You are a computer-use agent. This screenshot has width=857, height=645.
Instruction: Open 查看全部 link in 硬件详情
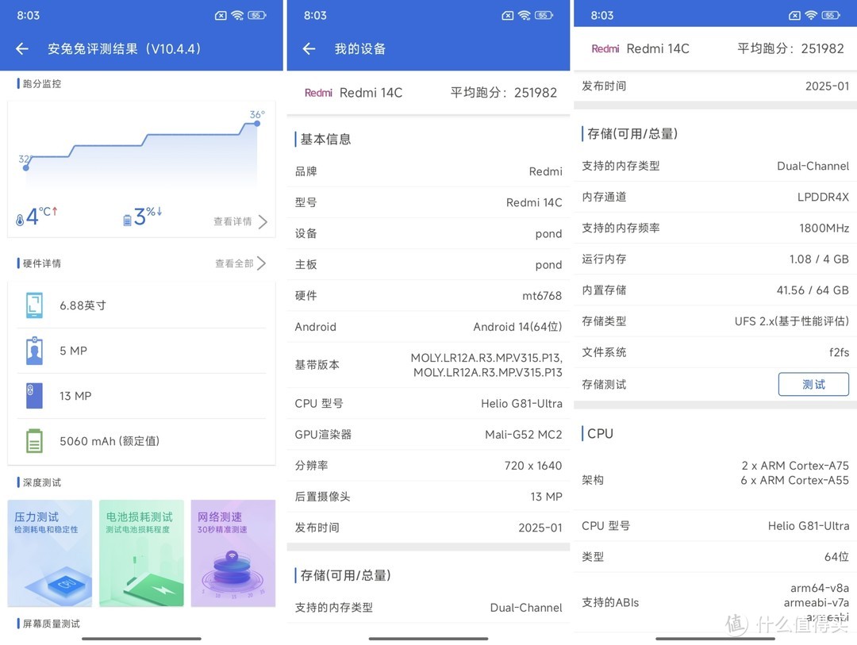click(234, 263)
